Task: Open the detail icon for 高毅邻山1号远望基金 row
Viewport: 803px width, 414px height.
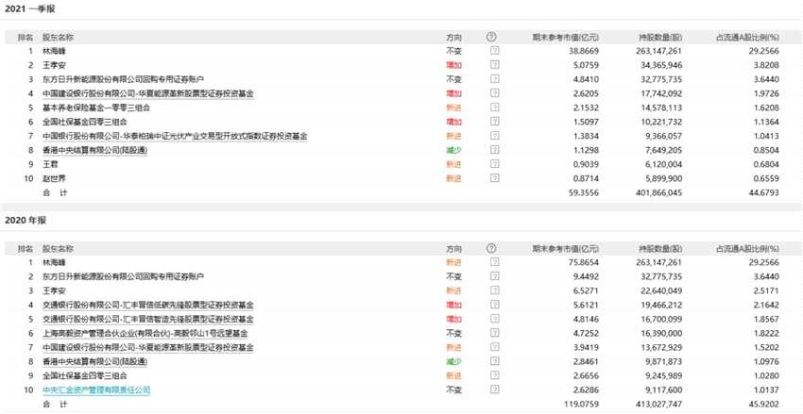Action: (494, 333)
